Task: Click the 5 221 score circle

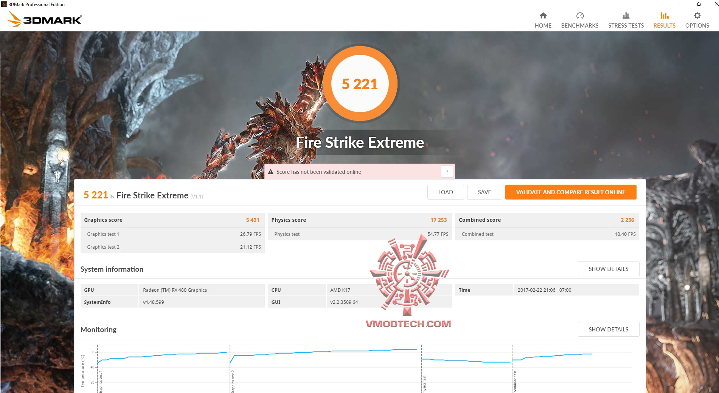Action: point(360,84)
